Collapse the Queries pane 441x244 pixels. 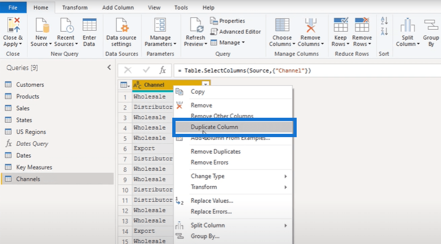(109, 68)
